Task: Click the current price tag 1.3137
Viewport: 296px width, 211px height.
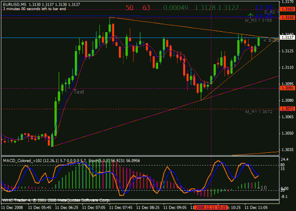Action: (287, 37)
